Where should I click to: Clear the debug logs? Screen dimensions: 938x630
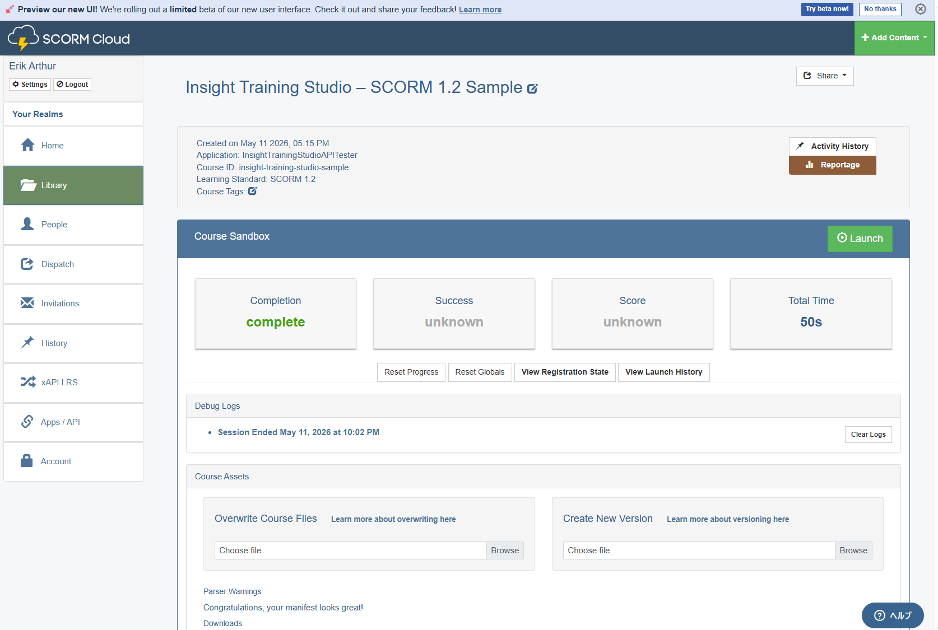868,435
